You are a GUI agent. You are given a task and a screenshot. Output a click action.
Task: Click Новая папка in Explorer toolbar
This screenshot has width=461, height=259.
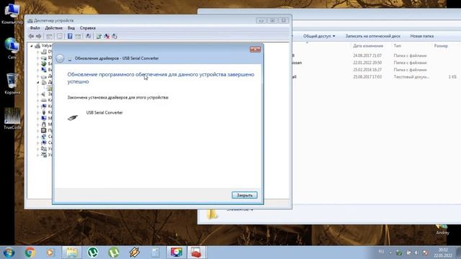[x=422, y=36]
